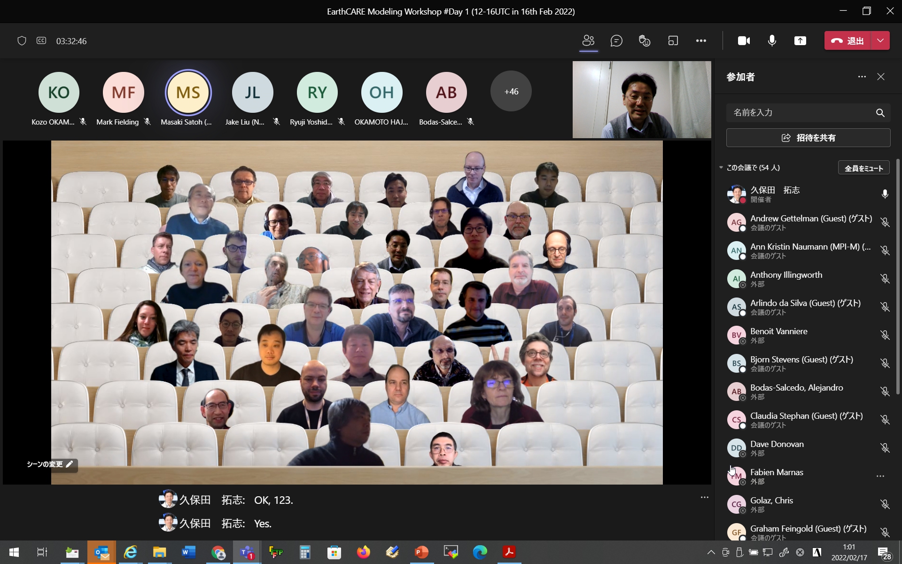Show the +46 more participants

pyautogui.click(x=511, y=92)
